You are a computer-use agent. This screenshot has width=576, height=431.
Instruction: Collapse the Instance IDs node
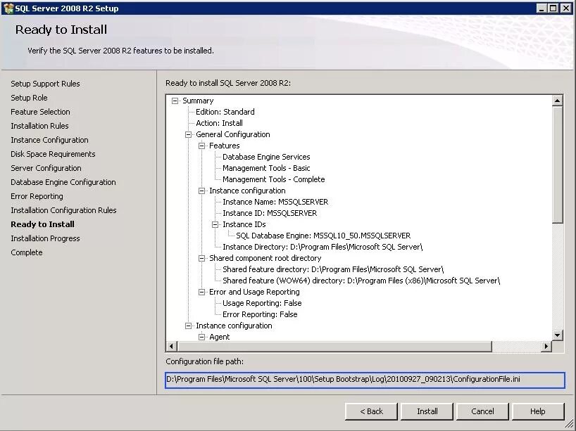point(215,224)
